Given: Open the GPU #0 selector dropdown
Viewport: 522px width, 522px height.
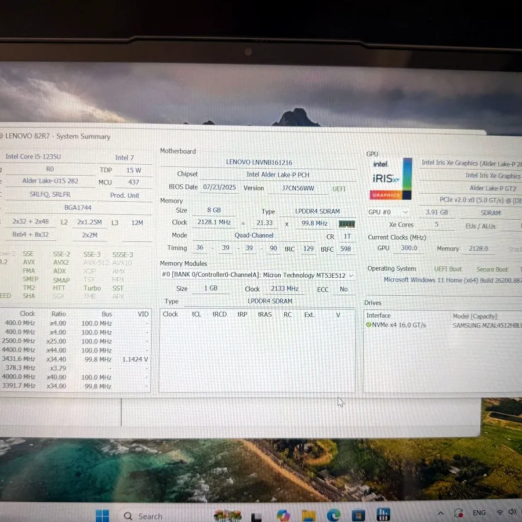Looking at the screenshot, I should (388, 212).
